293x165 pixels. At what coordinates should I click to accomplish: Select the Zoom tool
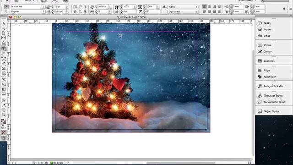pos(4,115)
